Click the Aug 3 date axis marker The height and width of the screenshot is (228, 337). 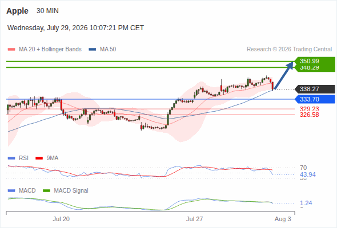pos(283,219)
